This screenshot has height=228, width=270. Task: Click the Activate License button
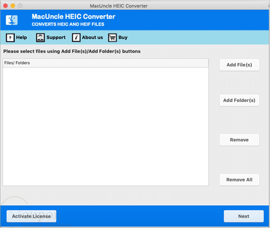(x=31, y=216)
